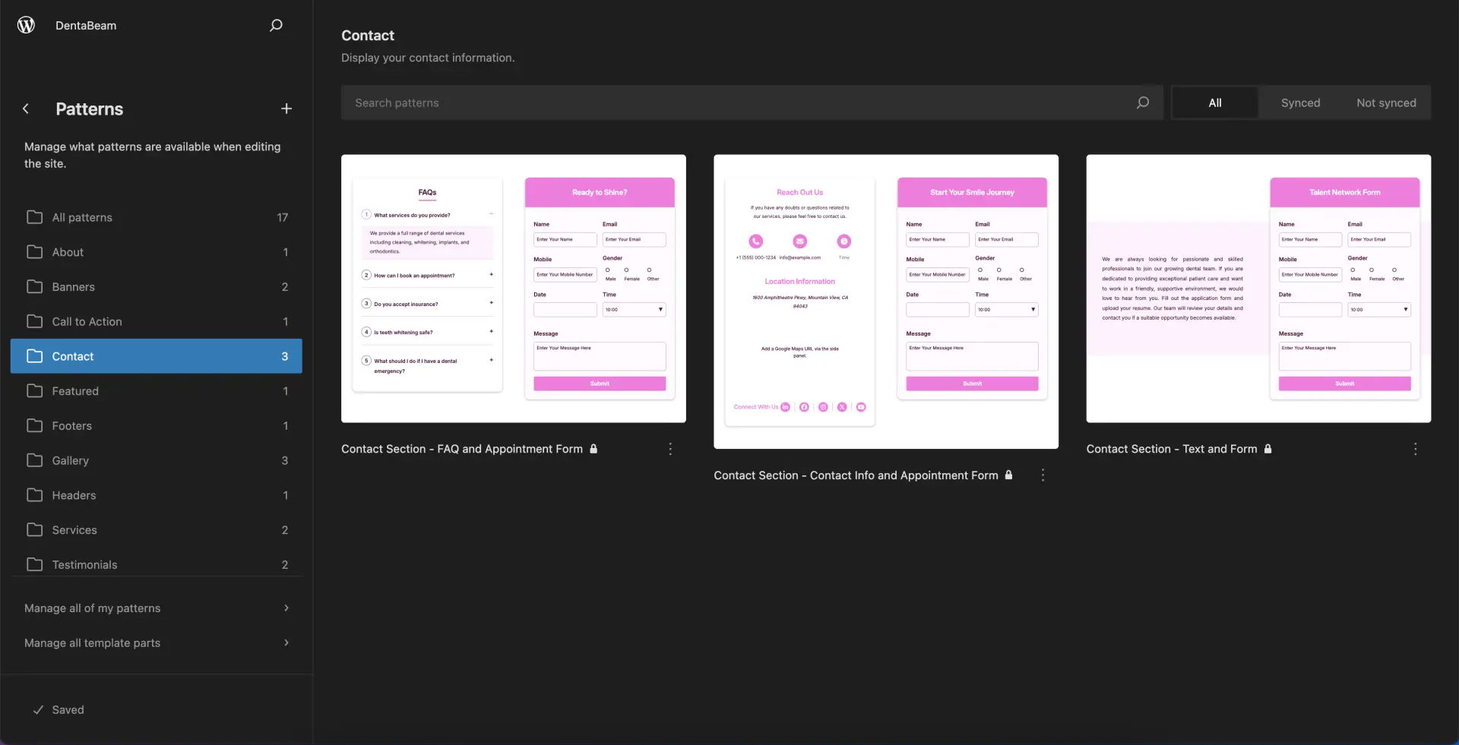The image size is (1459, 745).
Task: Filter patterns by Synced
Action: tap(1300, 103)
